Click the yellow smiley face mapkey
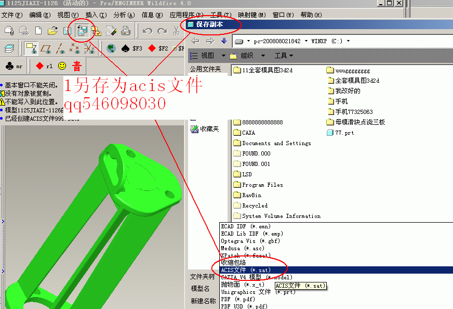Screen dimensions: 453x309 tap(62, 66)
